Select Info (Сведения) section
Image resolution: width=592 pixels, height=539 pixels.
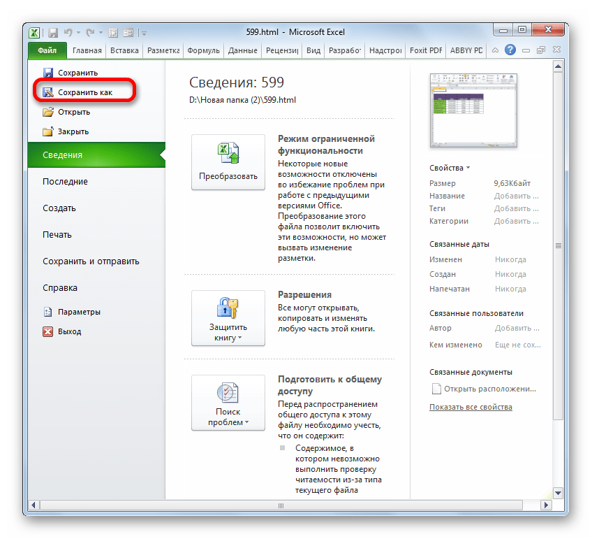point(96,155)
